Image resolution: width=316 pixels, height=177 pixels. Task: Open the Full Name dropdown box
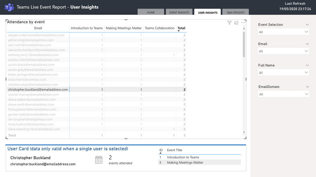tap(283, 73)
